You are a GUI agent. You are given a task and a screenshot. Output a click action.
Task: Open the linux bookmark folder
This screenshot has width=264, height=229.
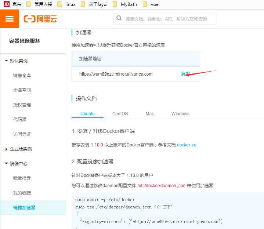coord(66,4)
